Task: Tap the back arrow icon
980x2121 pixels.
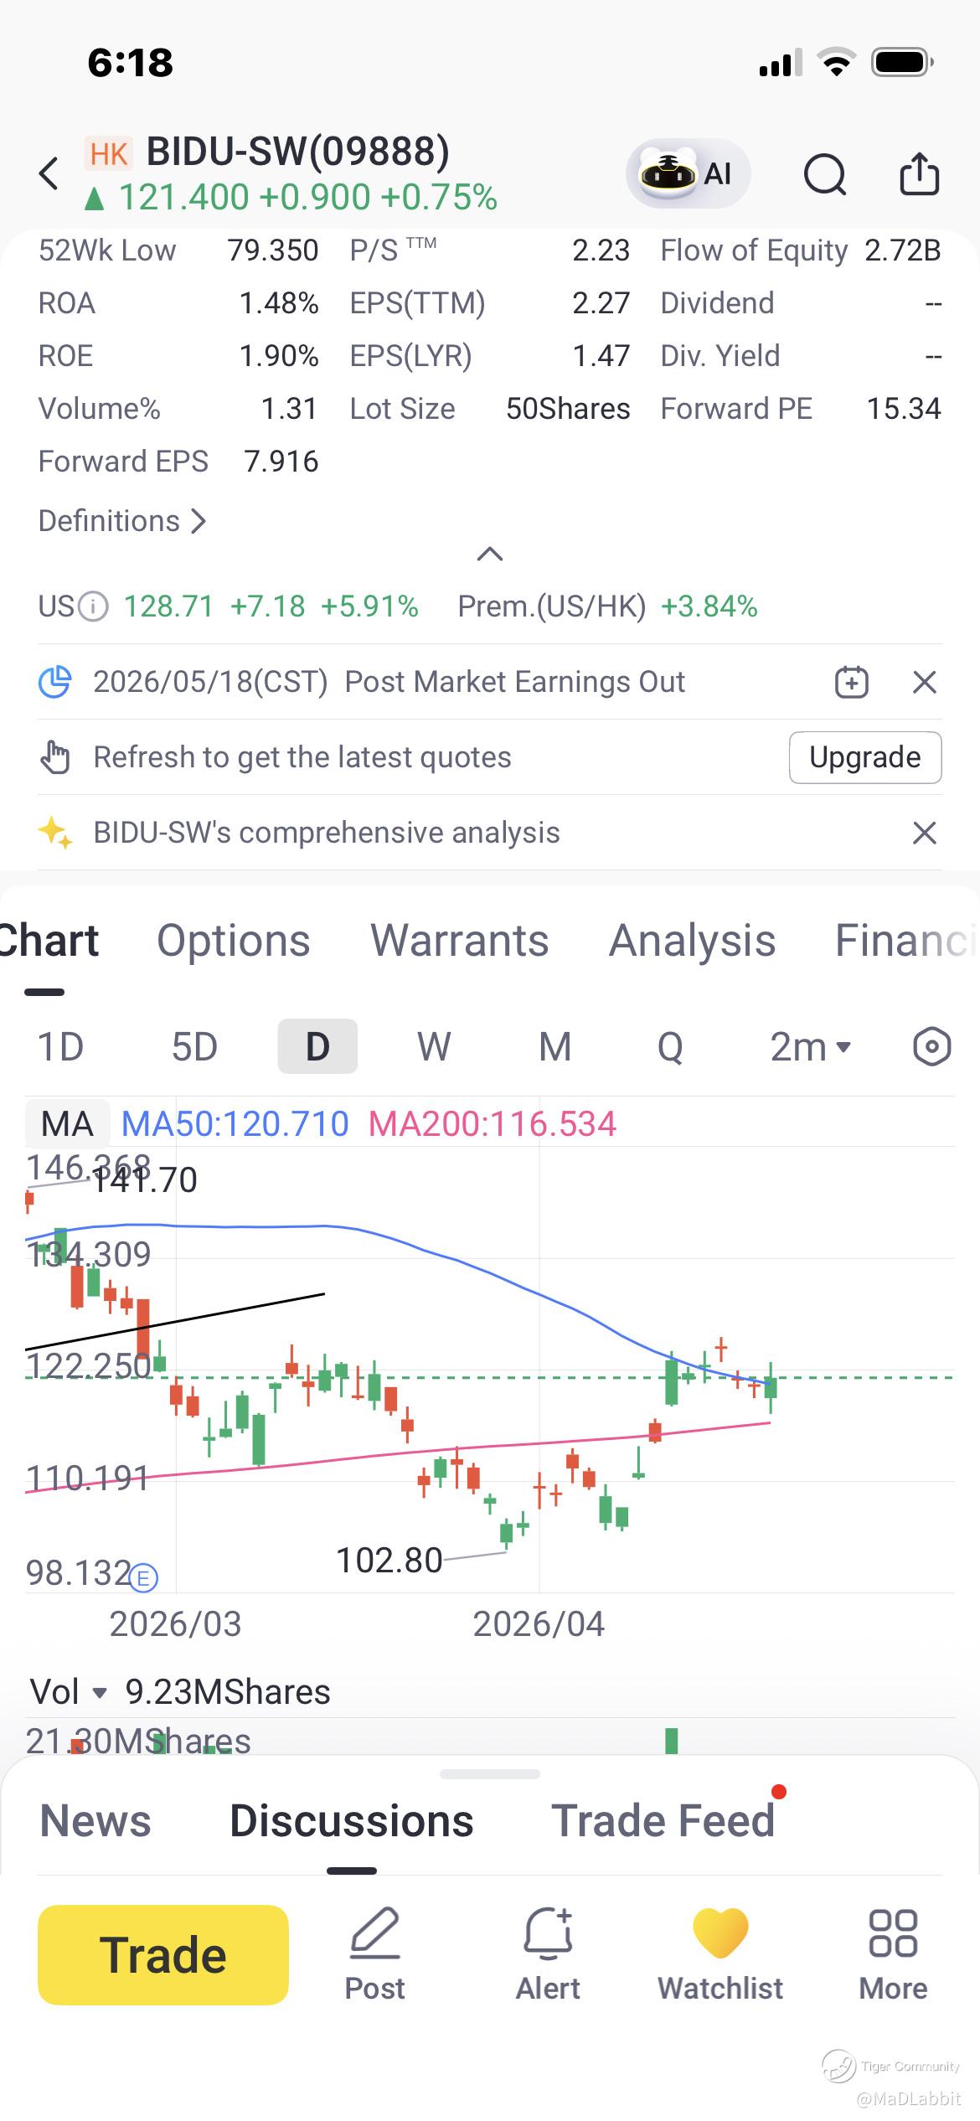Action: (x=49, y=174)
